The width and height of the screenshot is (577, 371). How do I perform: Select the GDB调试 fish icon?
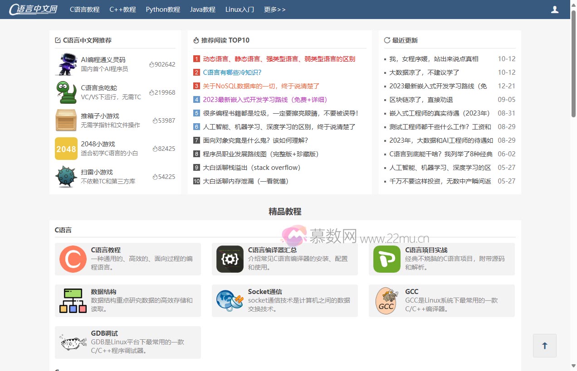click(73, 342)
